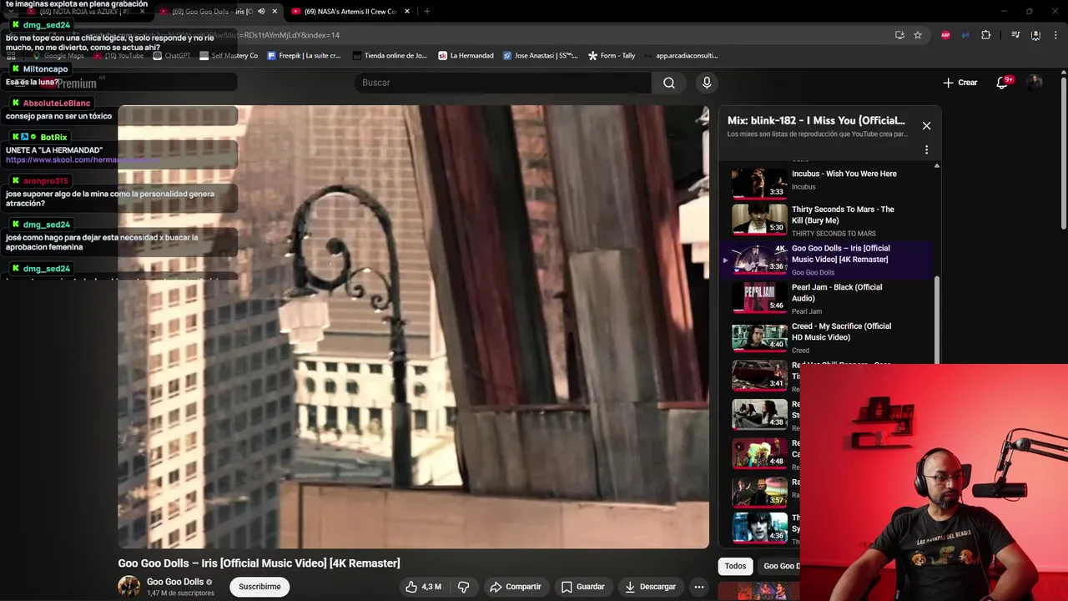Open the Tienda online de Jo... bookmark
The height and width of the screenshot is (601, 1068).
[390, 56]
